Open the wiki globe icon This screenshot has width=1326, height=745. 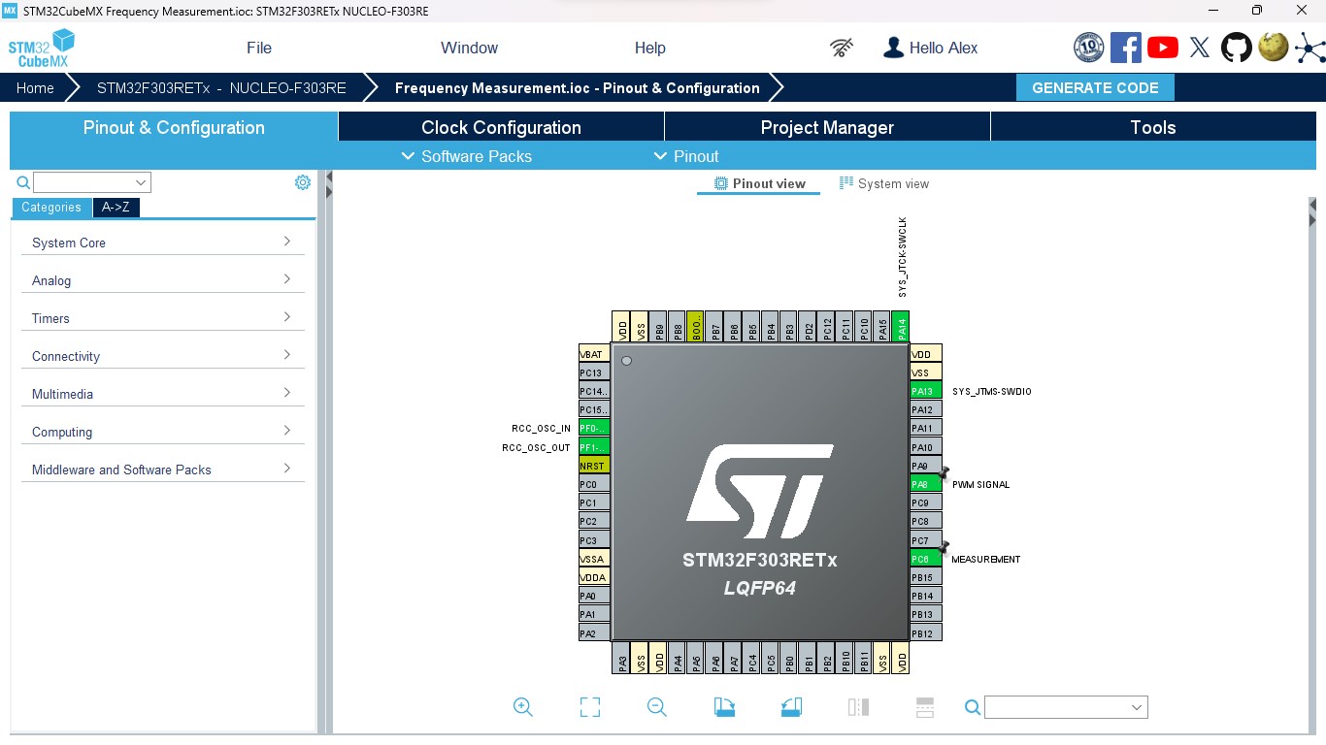[x=1274, y=48]
